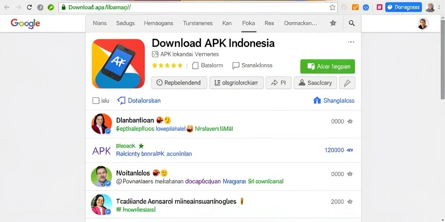Click the #howullesiasl hashtag
This screenshot has width=445, height=222.
click(x=136, y=210)
